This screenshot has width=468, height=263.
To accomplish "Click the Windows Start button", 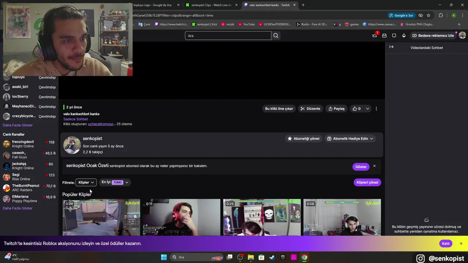I will (164, 257).
